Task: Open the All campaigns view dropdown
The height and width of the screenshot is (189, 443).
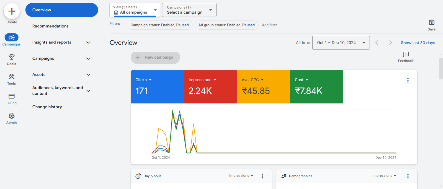Action: point(135,10)
